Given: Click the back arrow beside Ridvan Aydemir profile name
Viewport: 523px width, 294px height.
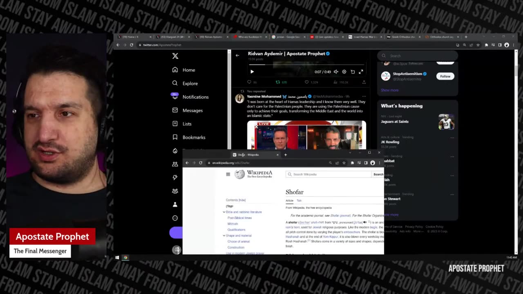Looking at the screenshot, I should (237, 56).
